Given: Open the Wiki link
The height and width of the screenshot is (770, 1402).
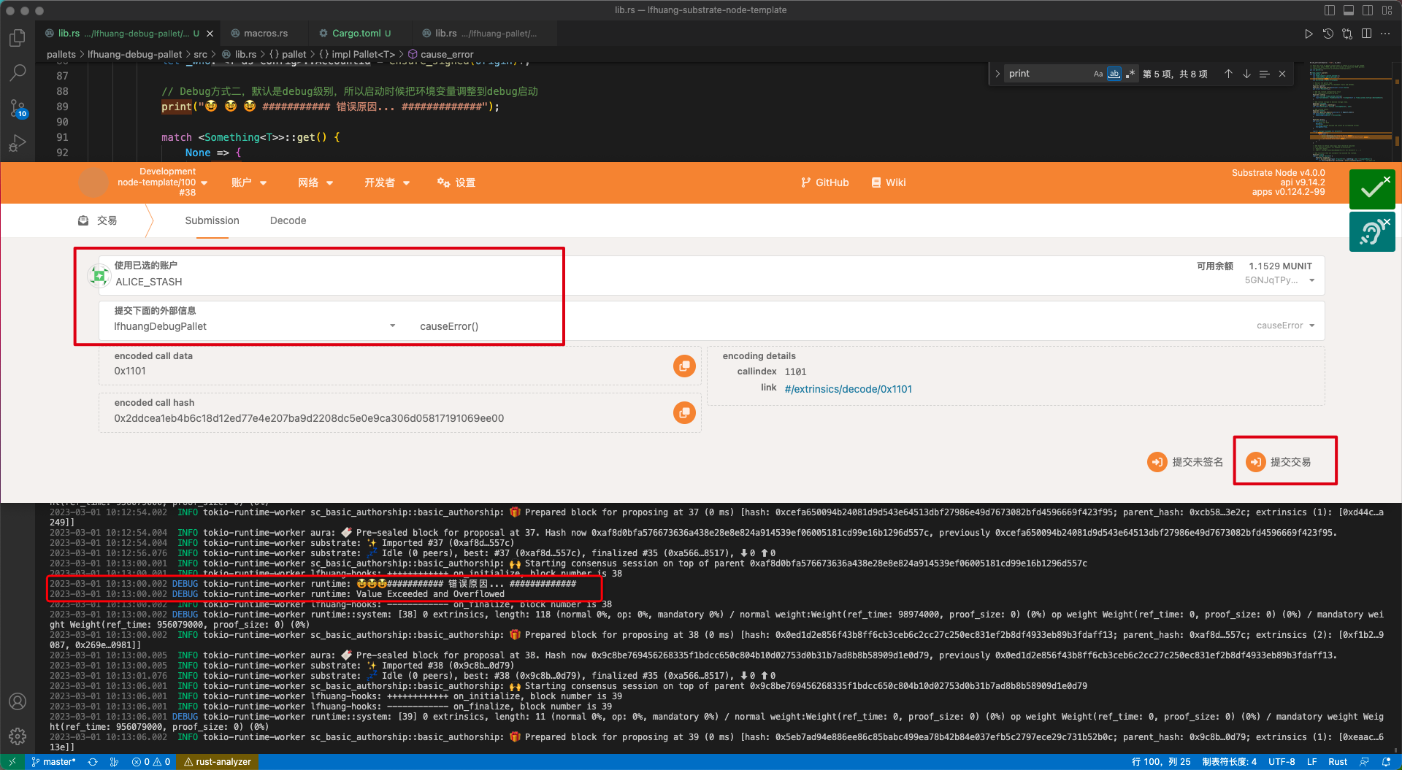Looking at the screenshot, I should coord(889,182).
